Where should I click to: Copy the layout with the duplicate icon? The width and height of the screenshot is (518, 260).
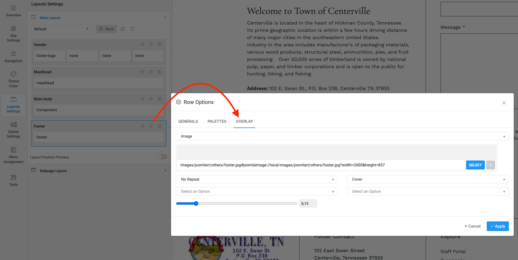[x=123, y=29]
